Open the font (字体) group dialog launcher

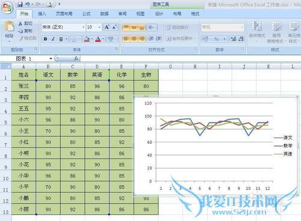pos(117,49)
